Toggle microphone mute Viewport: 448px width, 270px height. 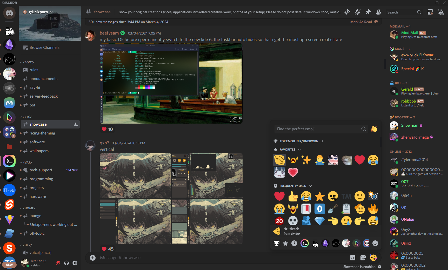click(x=58, y=263)
